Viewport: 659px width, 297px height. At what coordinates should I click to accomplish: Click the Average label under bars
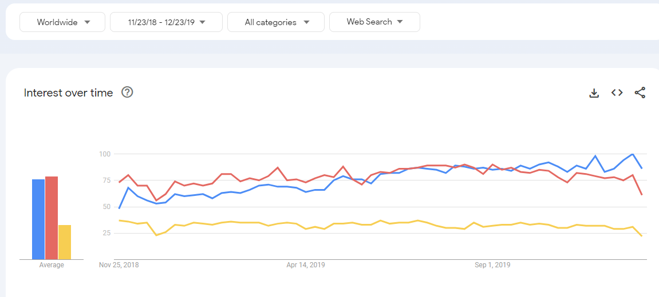[x=52, y=265]
